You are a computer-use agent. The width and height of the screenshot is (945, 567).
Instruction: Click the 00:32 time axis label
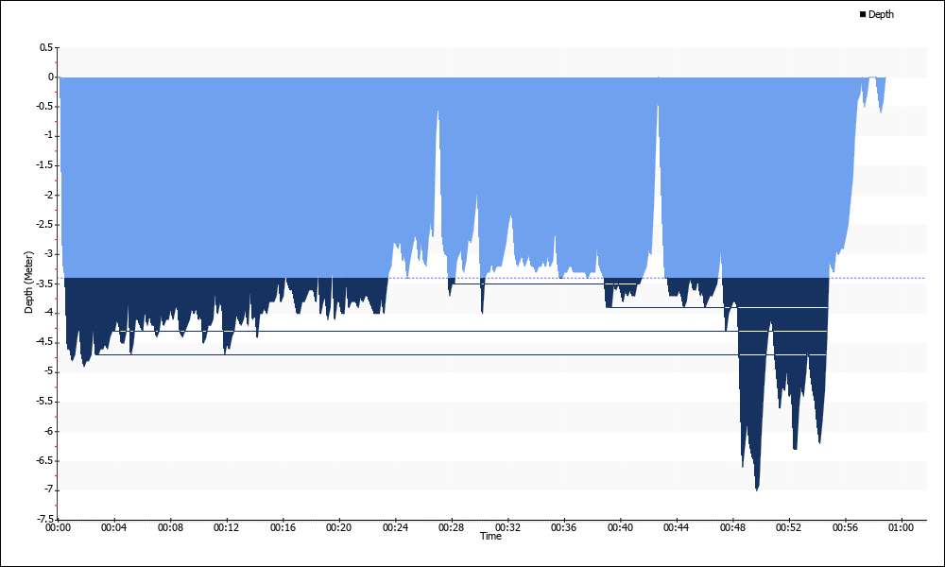[507, 527]
